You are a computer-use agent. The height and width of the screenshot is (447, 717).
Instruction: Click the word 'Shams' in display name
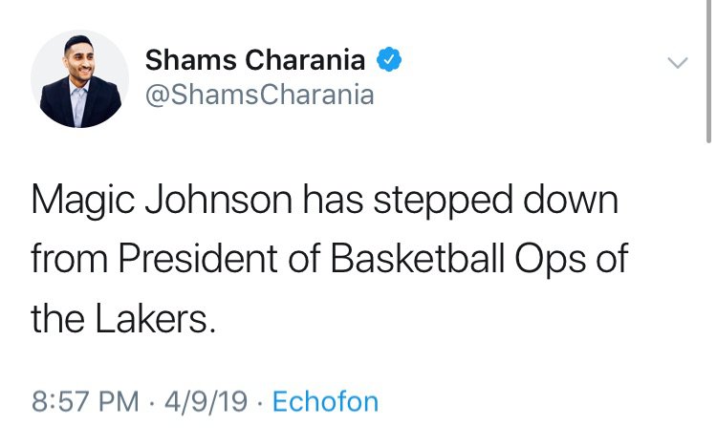click(191, 60)
